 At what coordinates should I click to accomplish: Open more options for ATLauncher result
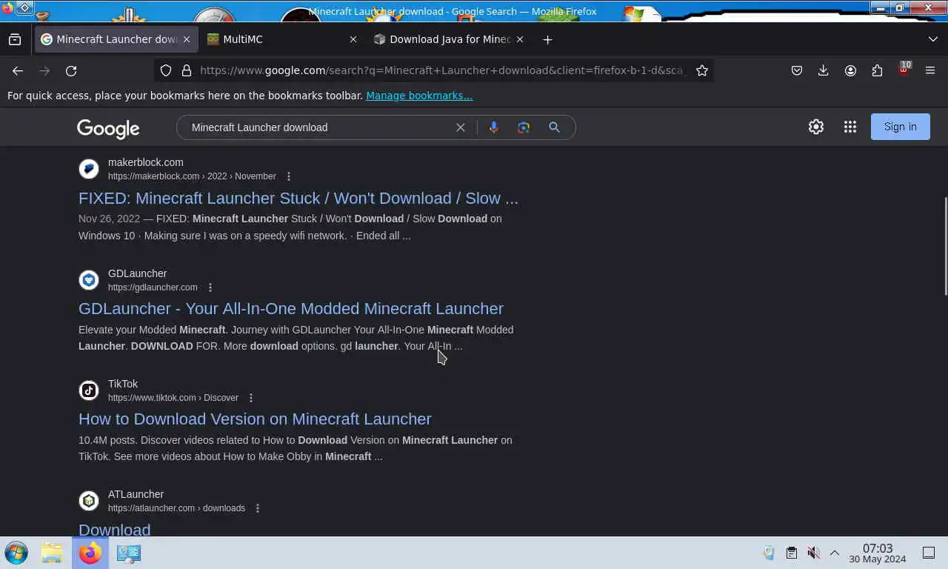click(x=258, y=508)
